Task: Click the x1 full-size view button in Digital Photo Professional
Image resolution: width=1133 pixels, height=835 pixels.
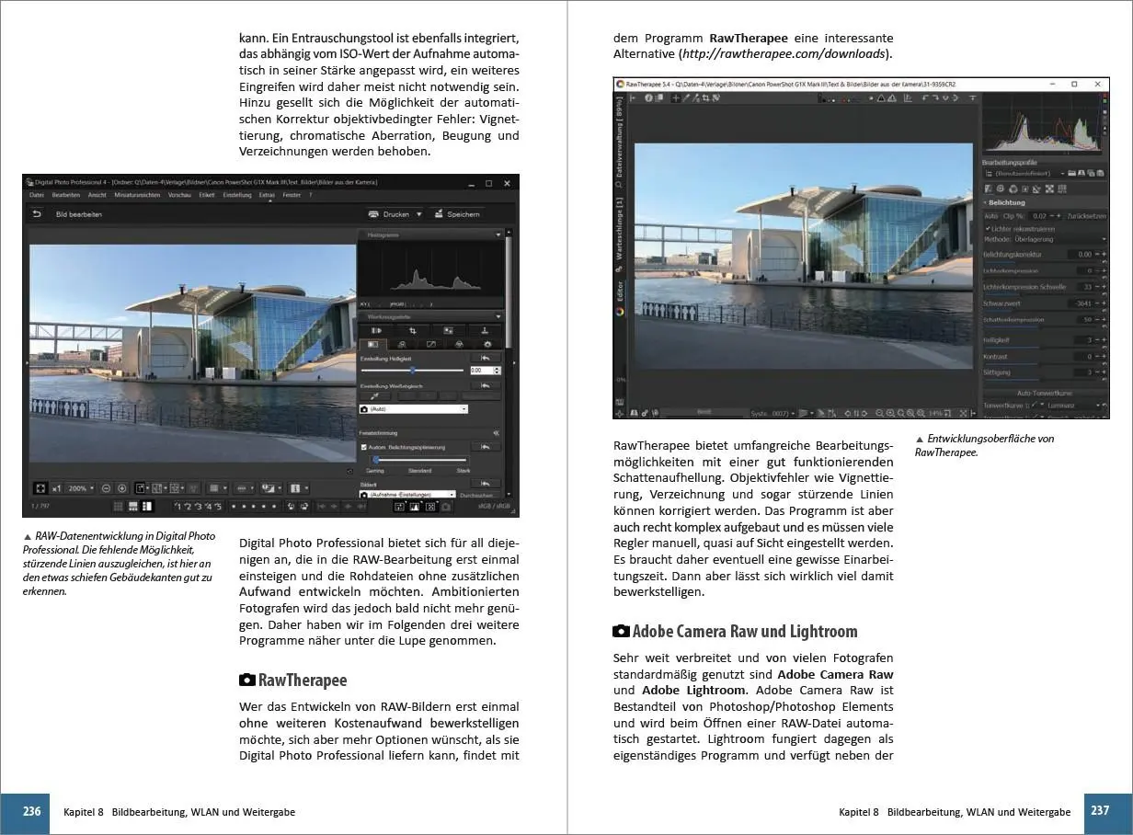Action: click(x=57, y=488)
